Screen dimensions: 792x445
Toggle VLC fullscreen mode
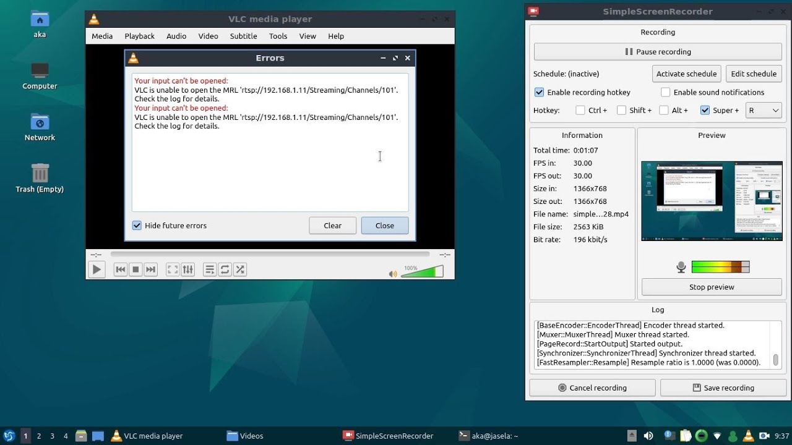point(173,269)
